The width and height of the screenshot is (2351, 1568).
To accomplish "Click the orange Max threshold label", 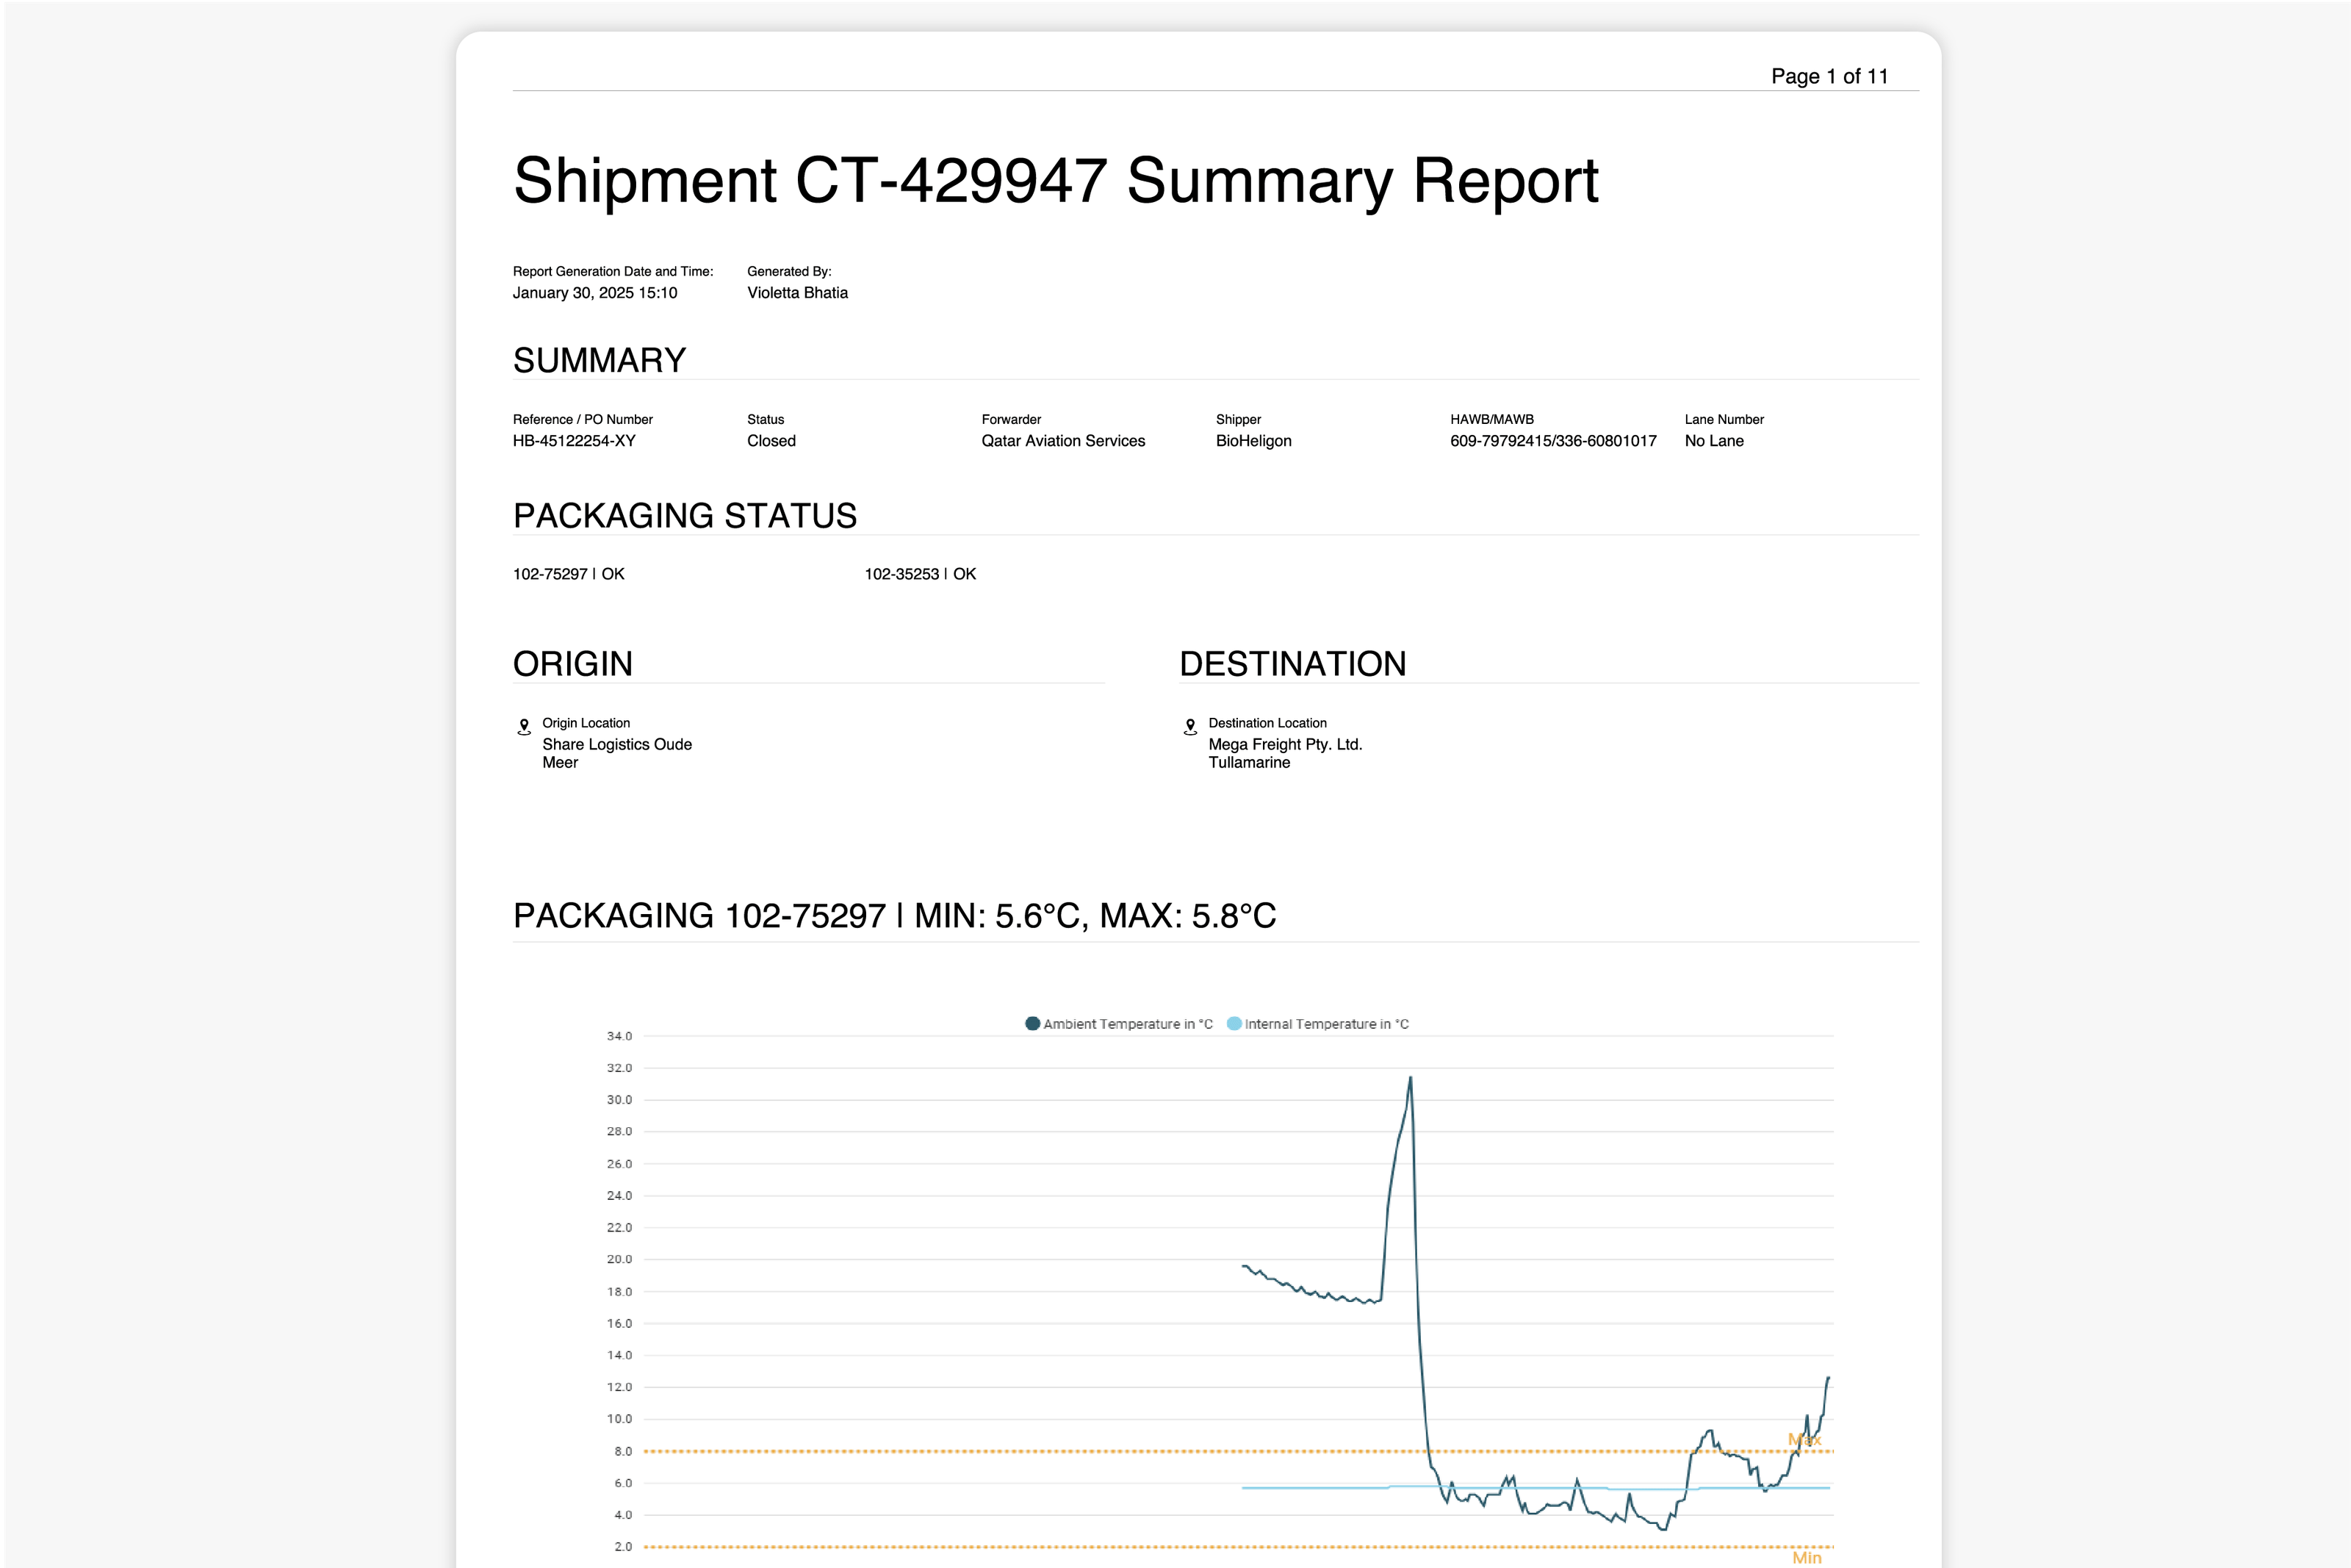I will tap(1804, 1439).
